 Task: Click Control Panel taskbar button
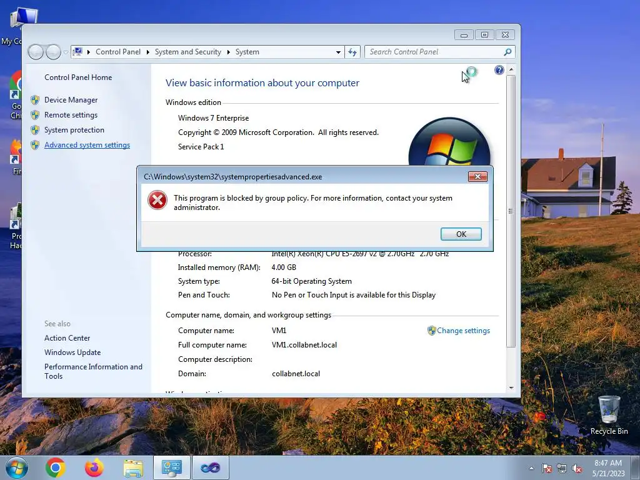pos(172,467)
